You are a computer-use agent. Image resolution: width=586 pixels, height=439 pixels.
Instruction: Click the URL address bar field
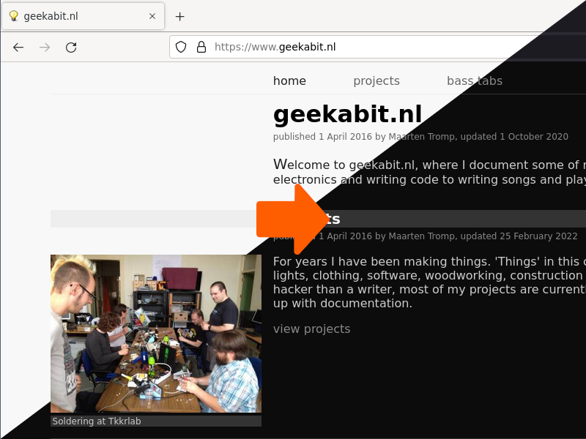pos(377,47)
